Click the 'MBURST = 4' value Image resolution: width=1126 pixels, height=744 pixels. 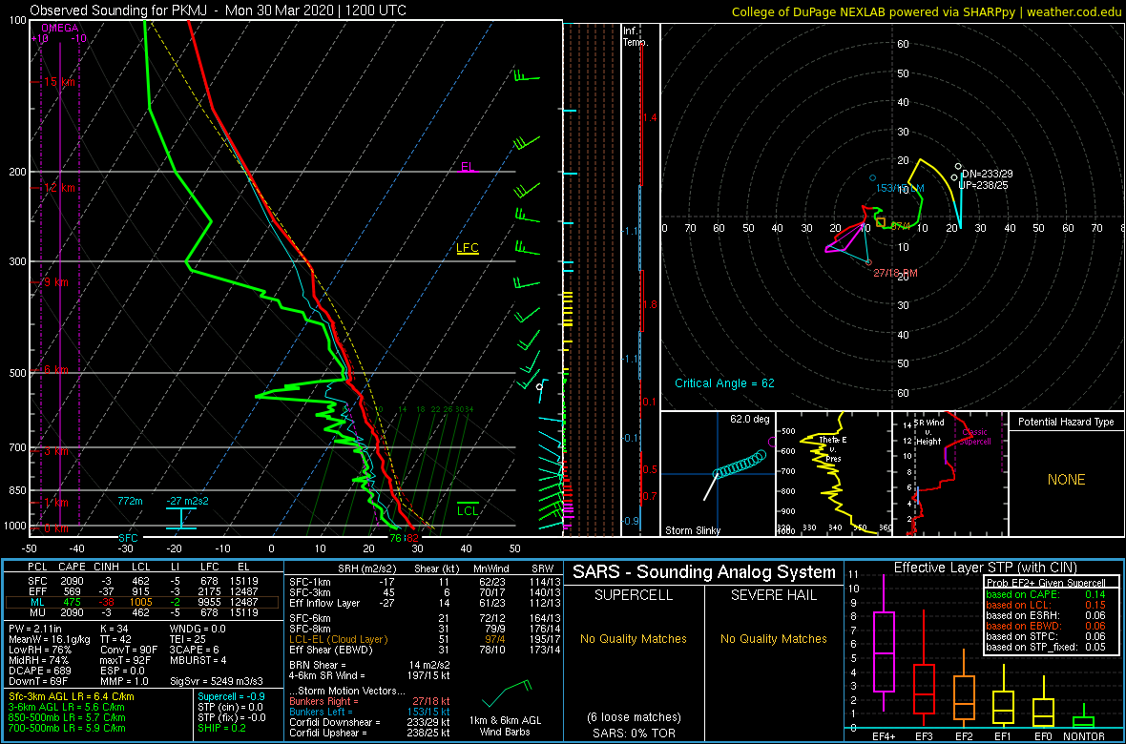(x=198, y=661)
